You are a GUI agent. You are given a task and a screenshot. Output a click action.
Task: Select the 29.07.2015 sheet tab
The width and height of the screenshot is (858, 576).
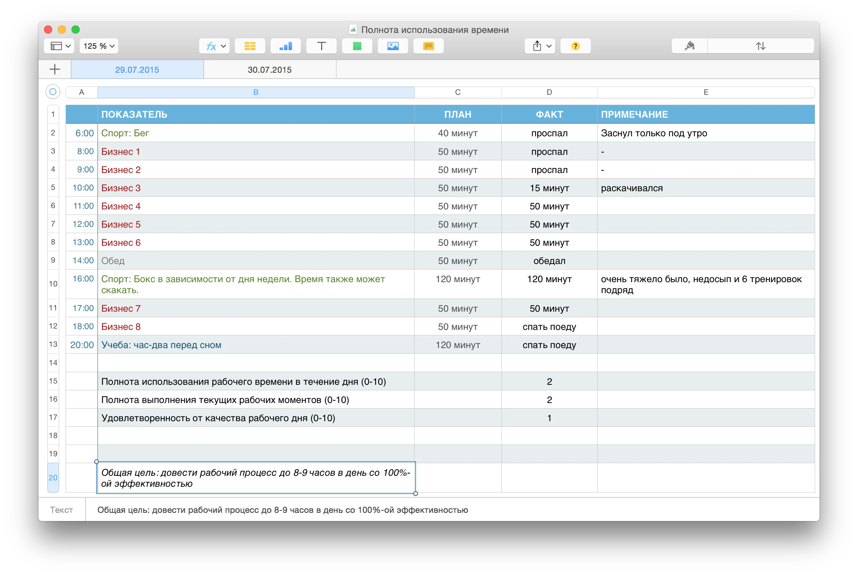click(x=137, y=70)
